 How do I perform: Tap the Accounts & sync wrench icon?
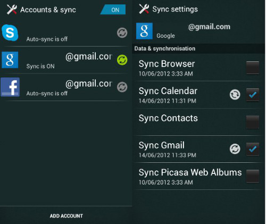(x=12, y=10)
